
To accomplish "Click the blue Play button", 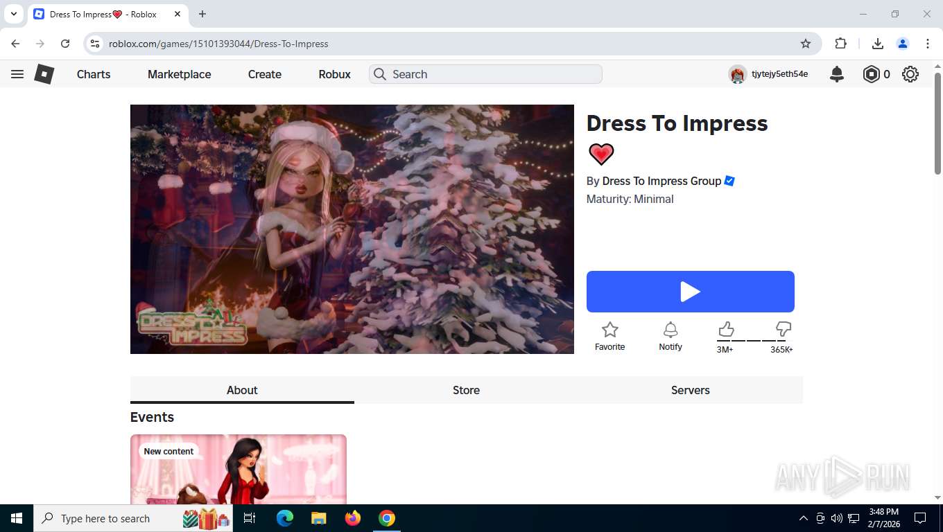I will point(691,292).
